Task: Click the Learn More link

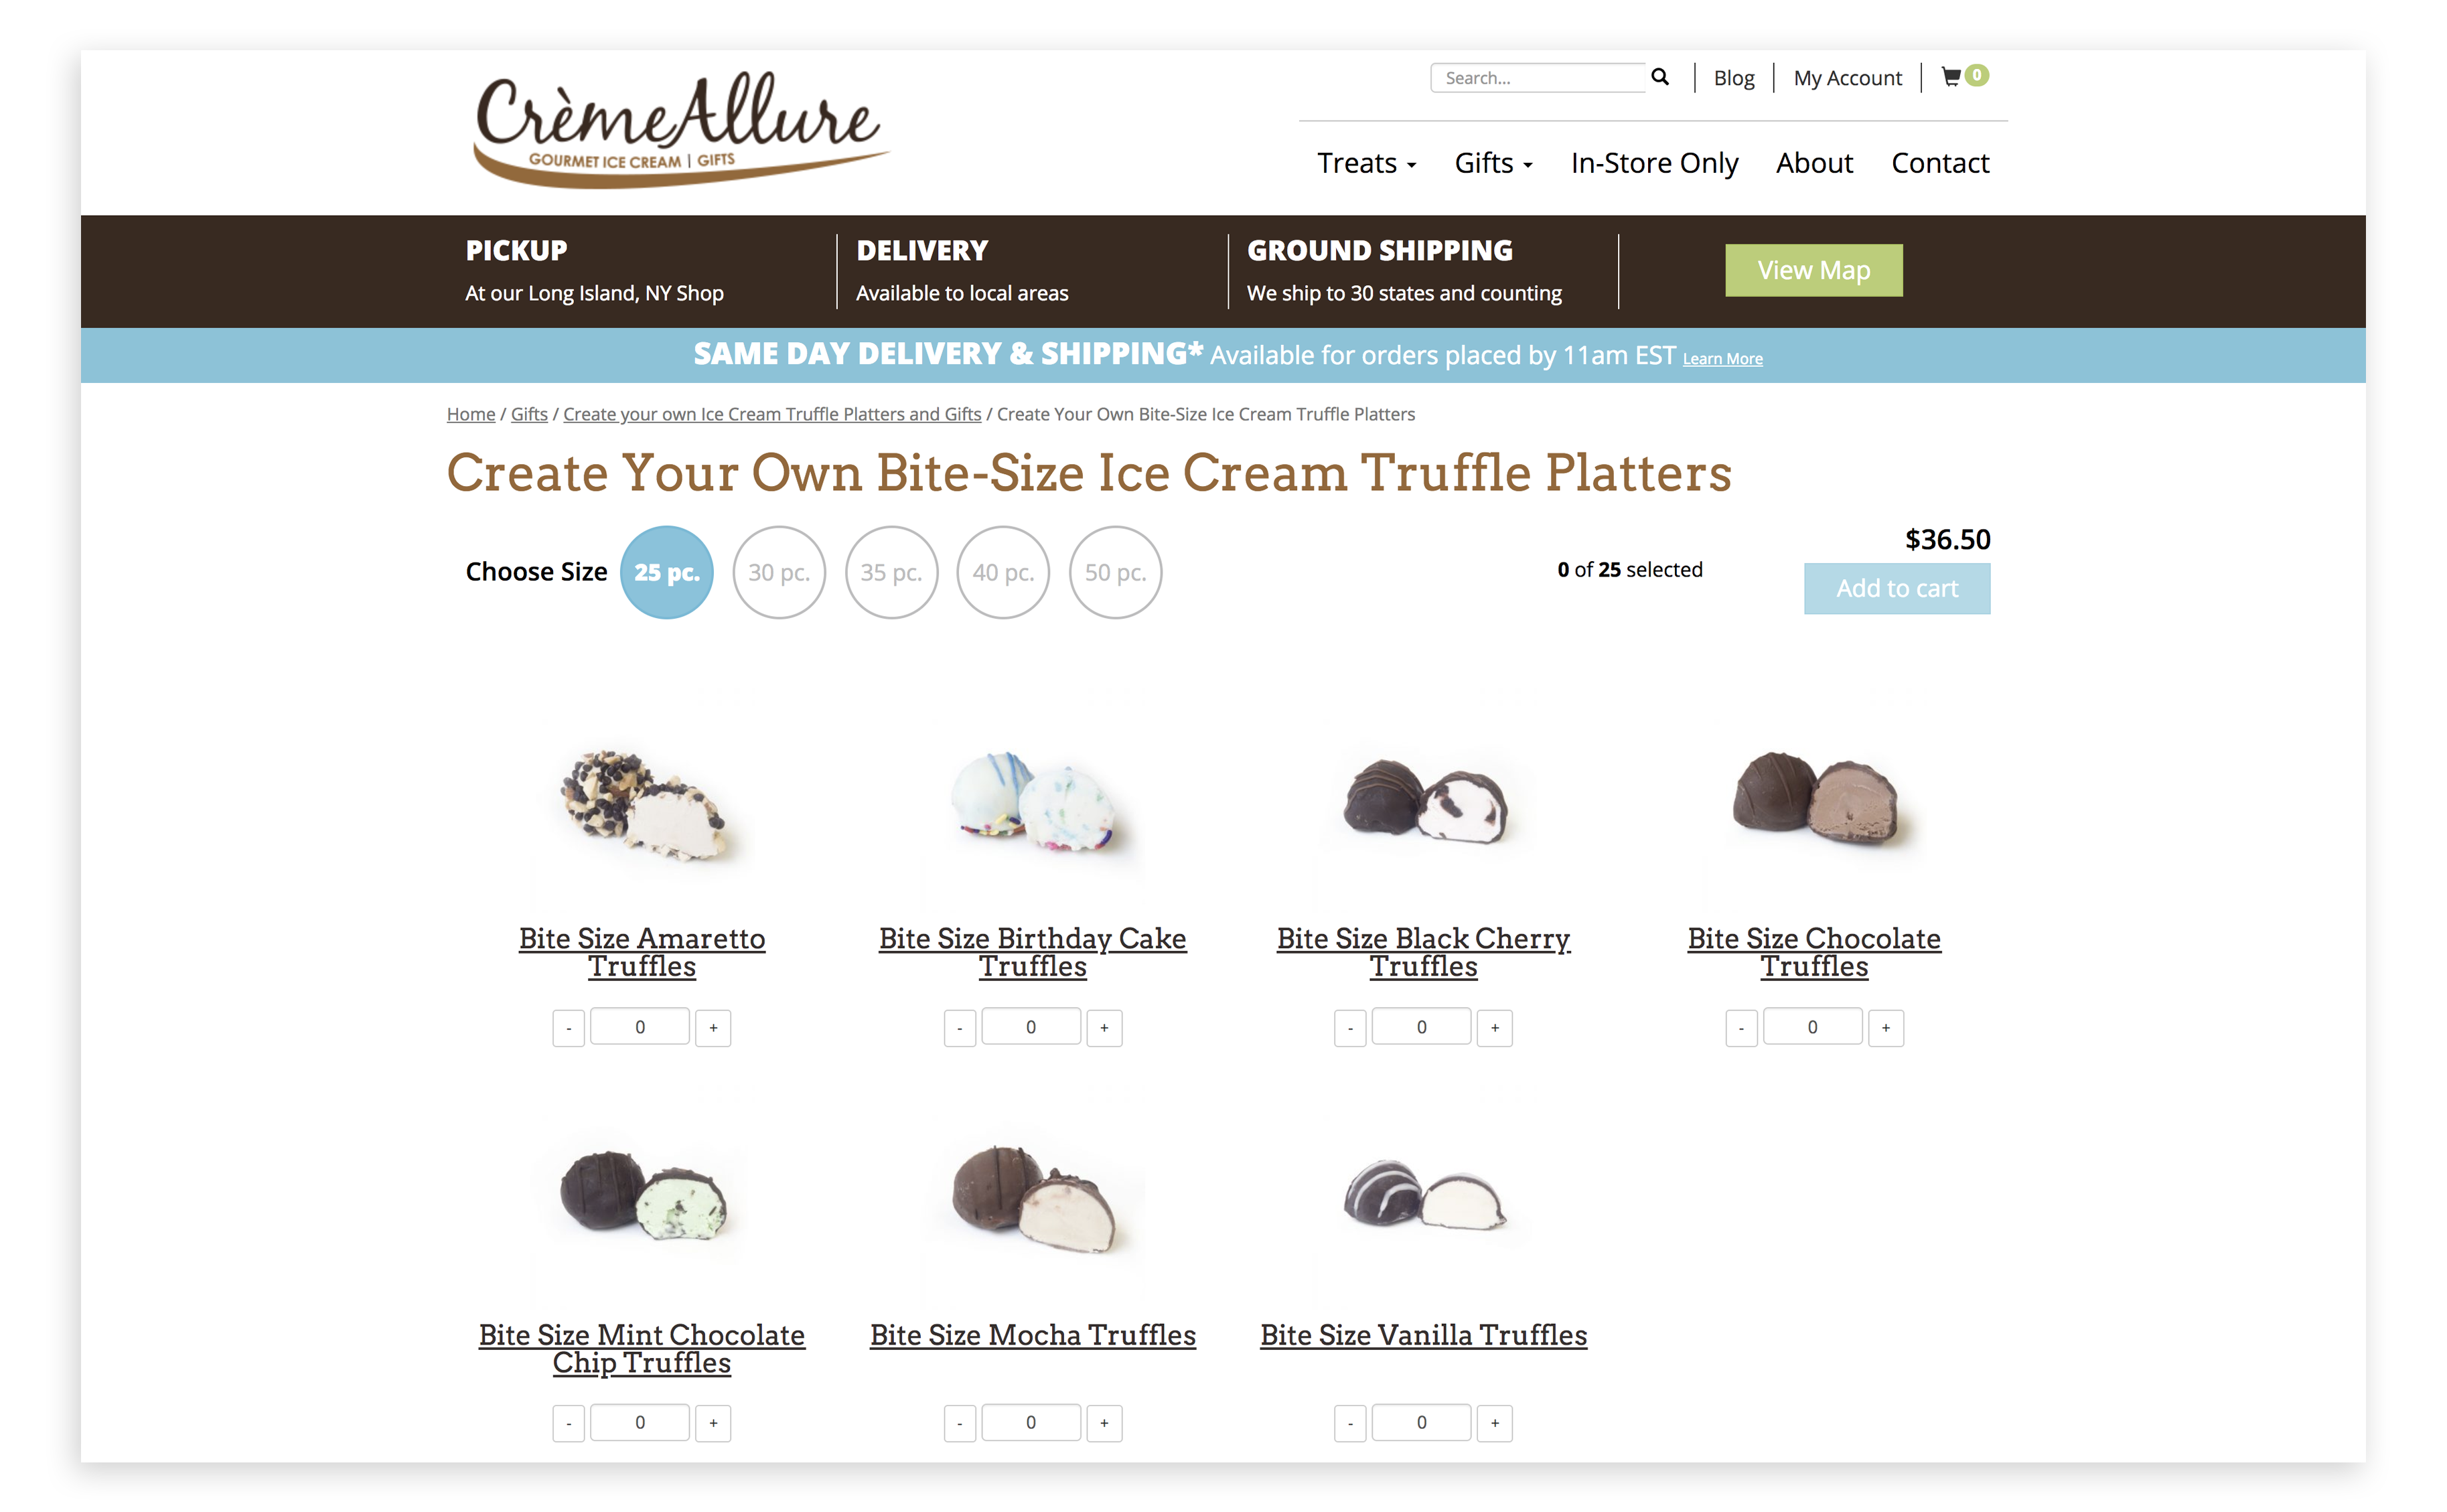Action: (1722, 359)
